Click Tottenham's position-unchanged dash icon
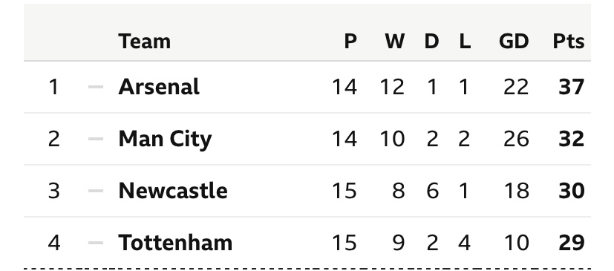Image resolution: width=614 pixels, height=271 pixels. (96, 243)
